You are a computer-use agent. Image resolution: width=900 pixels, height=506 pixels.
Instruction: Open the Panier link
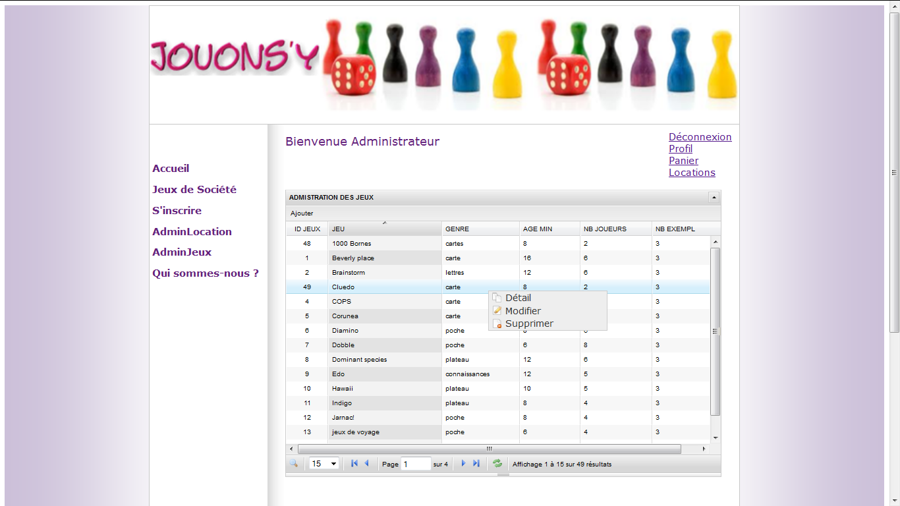pyautogui.click(x=683, y=161)
